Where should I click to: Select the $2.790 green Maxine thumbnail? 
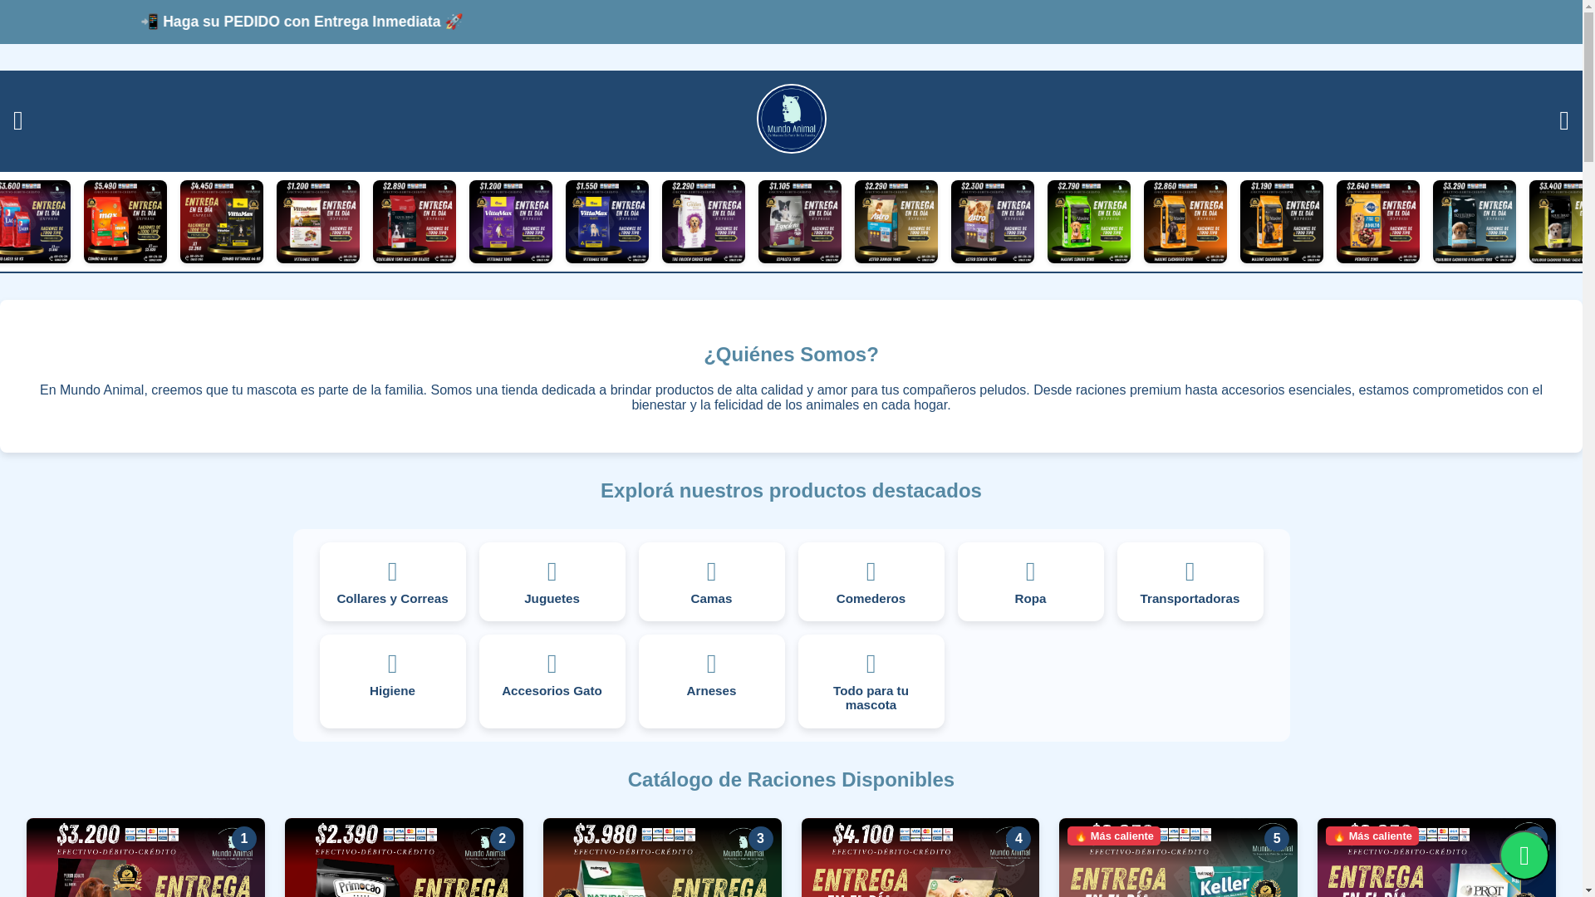click(1089, 222)
